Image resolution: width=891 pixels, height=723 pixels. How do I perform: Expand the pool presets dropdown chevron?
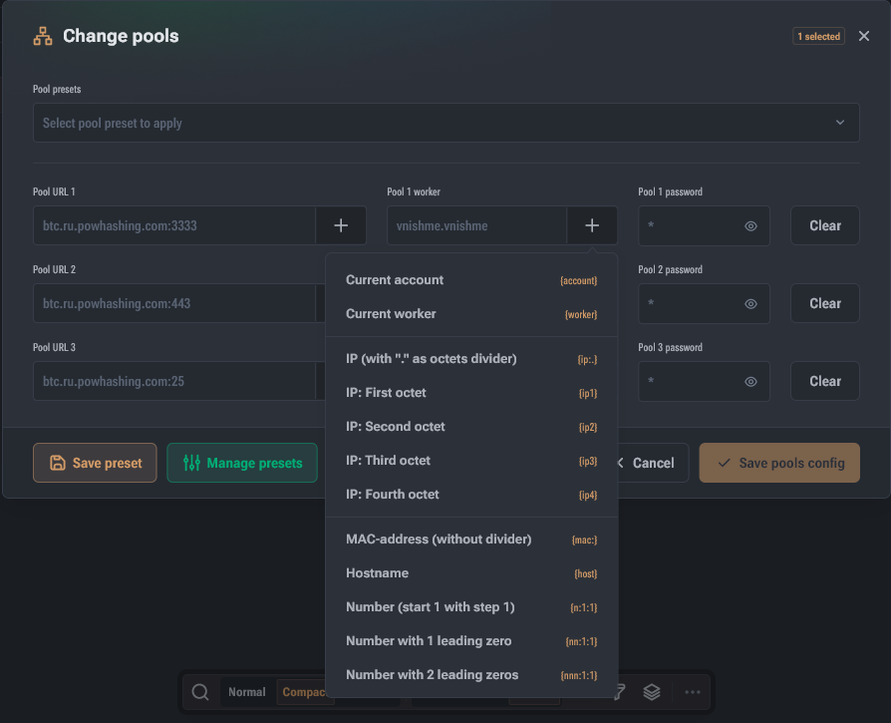click(840, 123)
